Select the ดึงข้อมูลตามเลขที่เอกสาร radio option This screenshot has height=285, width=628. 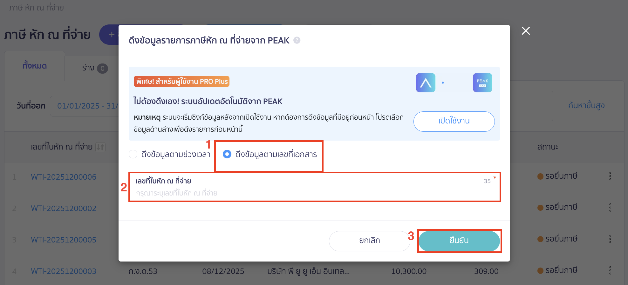click(x=227, y=155)
